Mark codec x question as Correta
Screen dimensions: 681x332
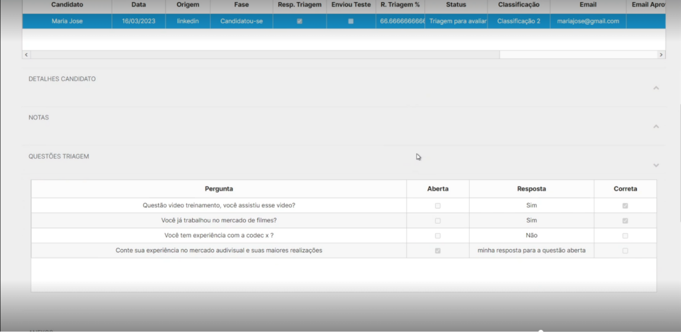625,236
